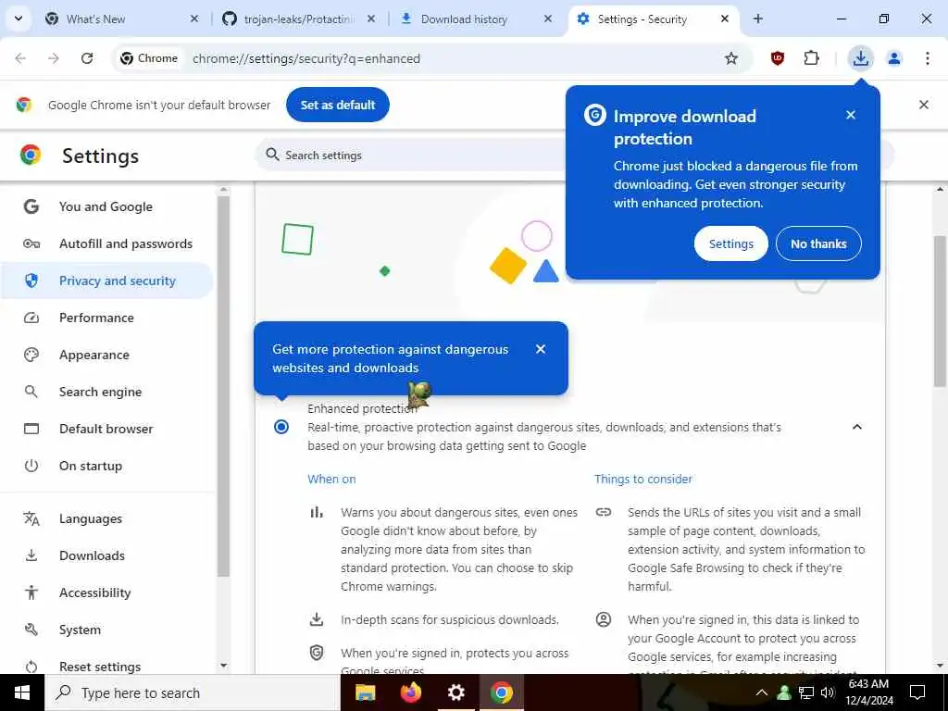The height and width of the screenshot is (711, 948).
Task: Open the notification center icon
Action: [917, 692]
